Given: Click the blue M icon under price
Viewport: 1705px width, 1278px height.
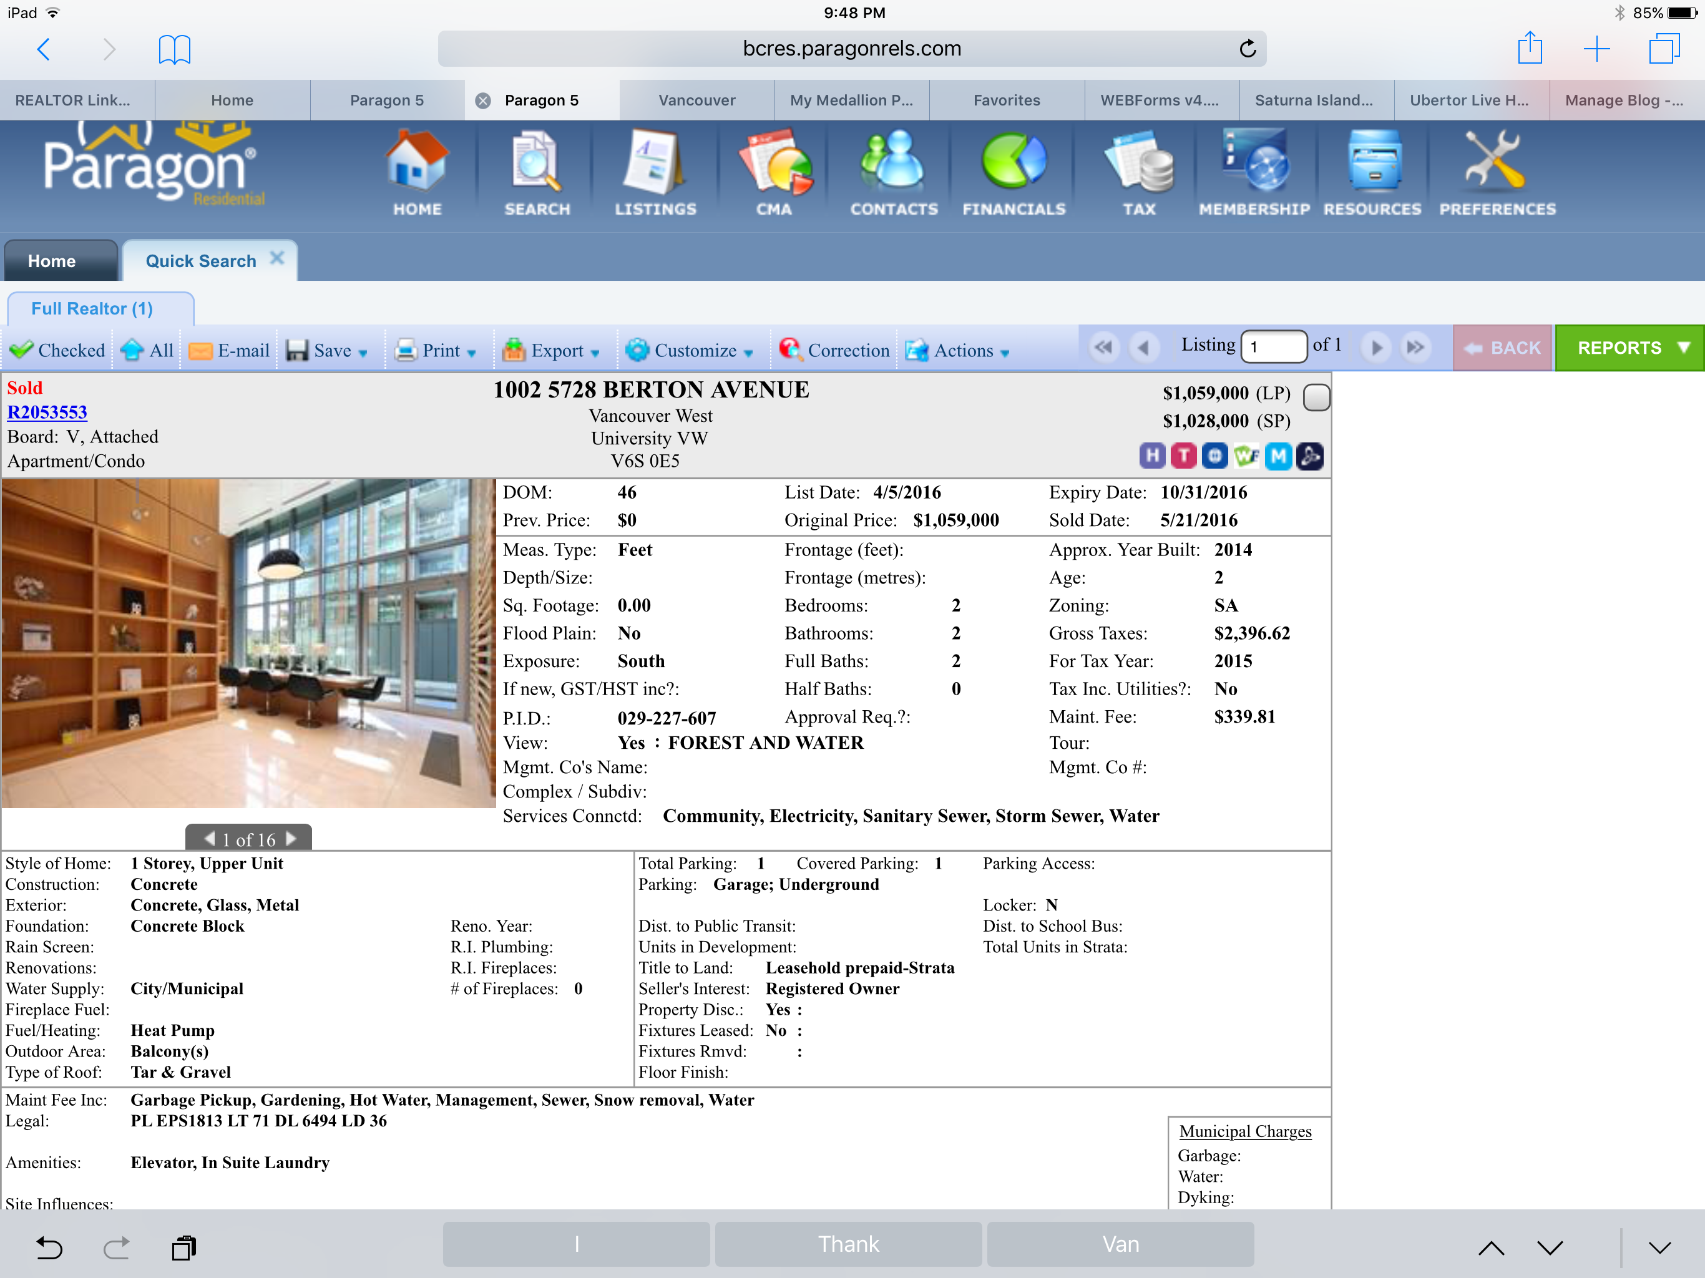Looking at the screenshot, I should coord(1278,456).
